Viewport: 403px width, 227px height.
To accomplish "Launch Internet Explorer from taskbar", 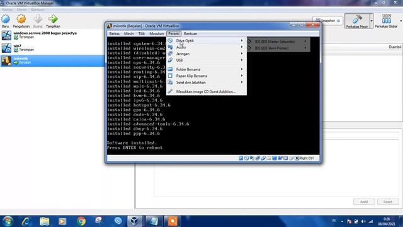I will pyautogui.click(x=26, y=221).
